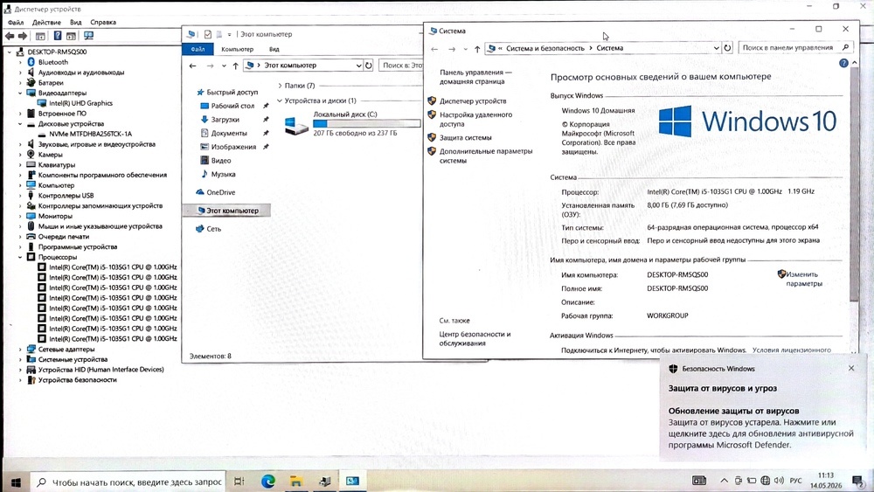Select OneDrive in Explorer sidebar
This screenshot has height=492, width=874.
click(x=221, y=193)
